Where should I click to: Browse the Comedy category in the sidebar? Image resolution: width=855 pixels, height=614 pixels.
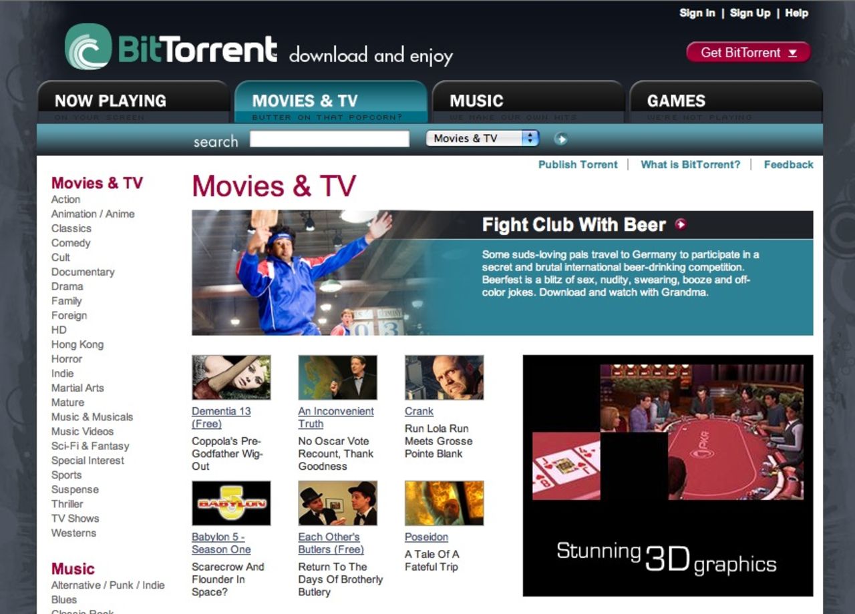(x=71, y=243)
